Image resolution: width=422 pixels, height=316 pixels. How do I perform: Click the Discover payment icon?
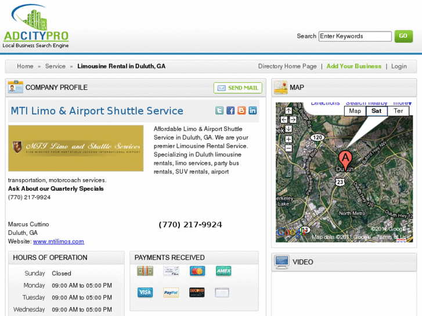point(197,292)
